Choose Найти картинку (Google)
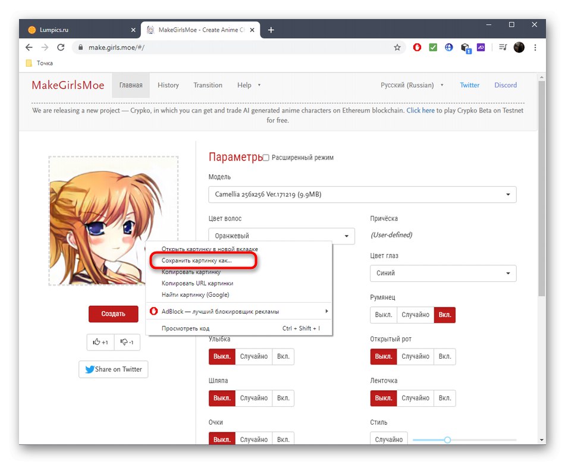Screen dimensions: 565x464 (239, 295)
